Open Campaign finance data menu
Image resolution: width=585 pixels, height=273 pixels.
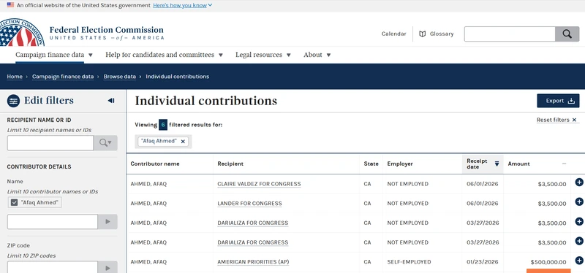53,55
